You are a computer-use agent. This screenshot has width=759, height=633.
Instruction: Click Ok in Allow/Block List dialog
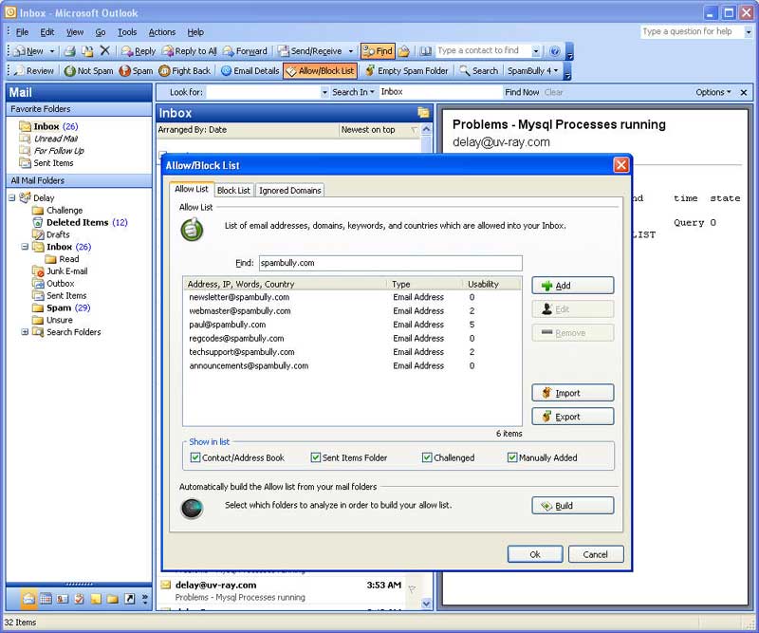pos(535,554)
